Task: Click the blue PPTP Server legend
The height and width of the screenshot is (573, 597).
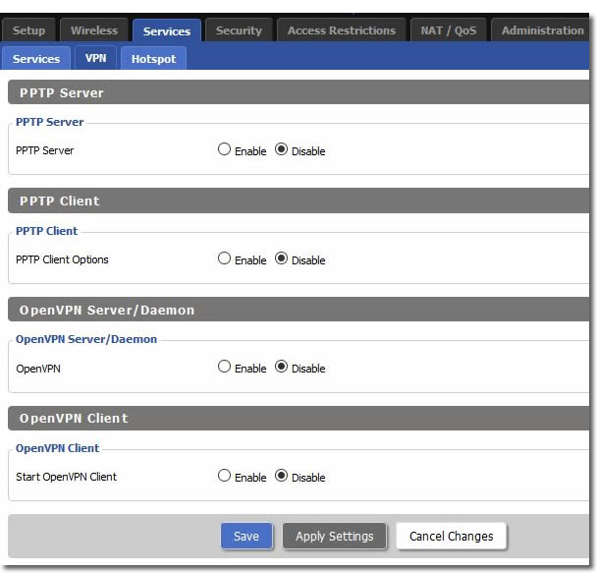Action: point(49,122)
